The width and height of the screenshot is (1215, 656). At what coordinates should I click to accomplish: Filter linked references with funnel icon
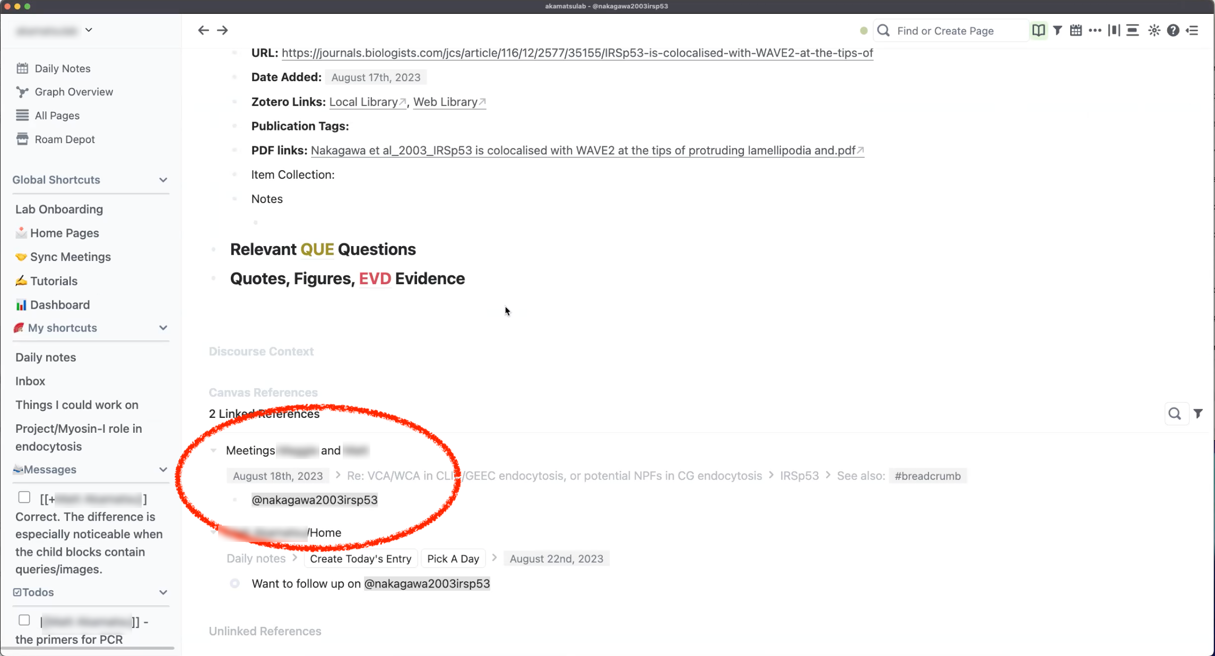click(1198, 414)
